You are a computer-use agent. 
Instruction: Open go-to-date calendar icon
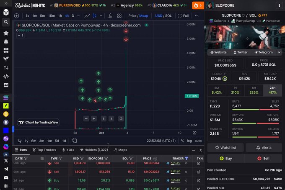coord(74,141)
